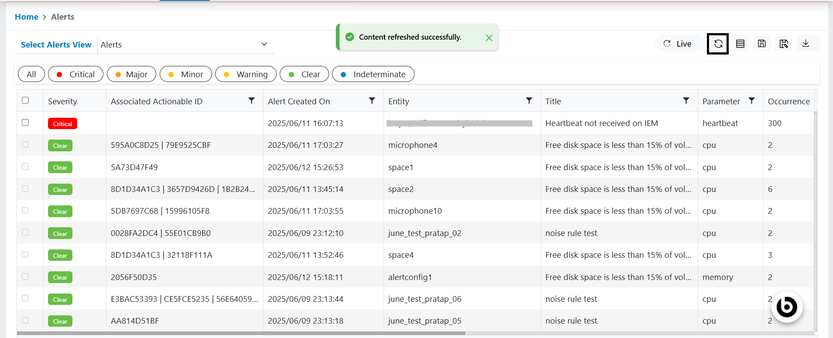Open the round floating chat widget
833x338 pixels.
click(x=787, y=307)
